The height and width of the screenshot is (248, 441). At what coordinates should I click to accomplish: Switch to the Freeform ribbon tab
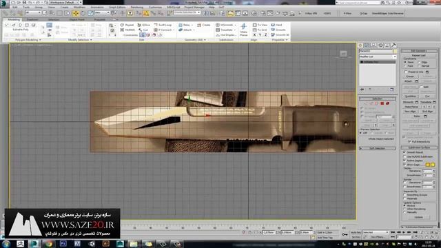[32, 20]
